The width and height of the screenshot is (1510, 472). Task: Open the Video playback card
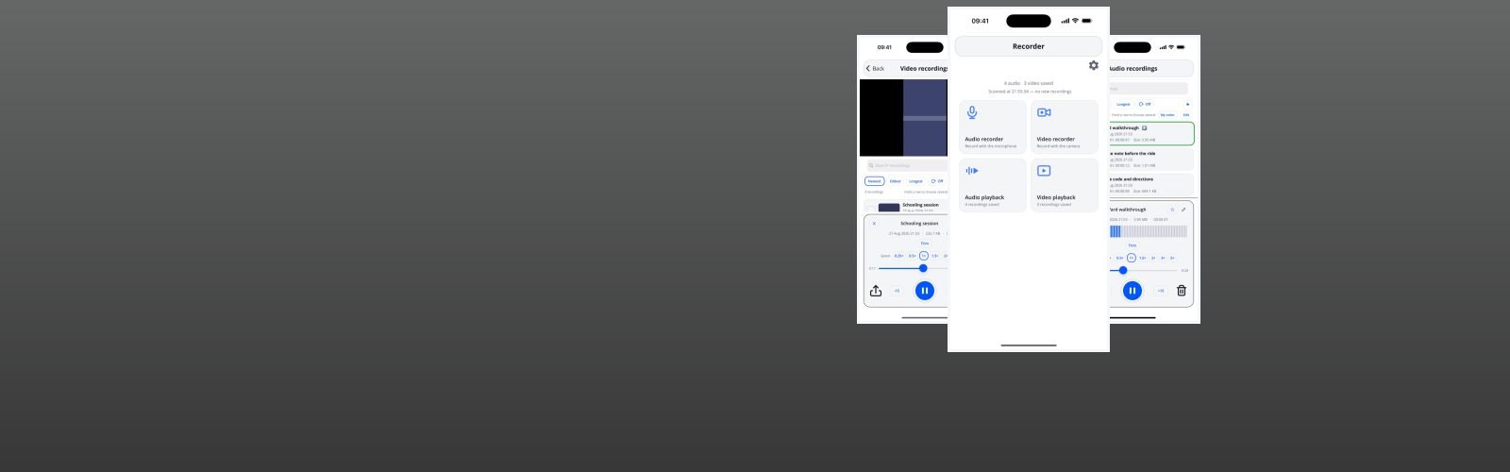pyautogui.click(x=1065, y=185)
